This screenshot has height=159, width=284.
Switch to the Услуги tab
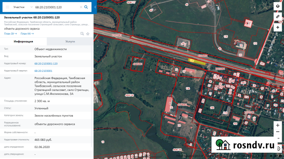(70, 41)
